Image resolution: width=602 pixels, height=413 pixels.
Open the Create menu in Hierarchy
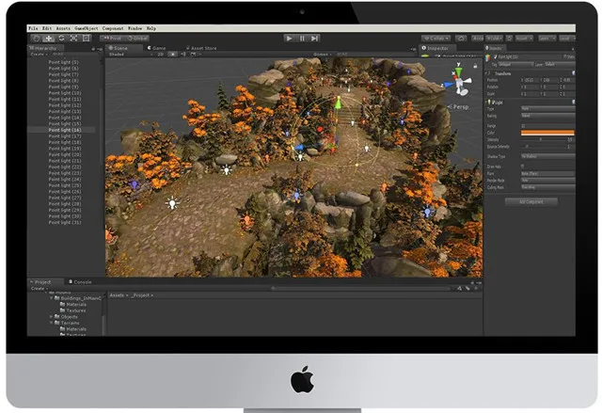point(40,55)
